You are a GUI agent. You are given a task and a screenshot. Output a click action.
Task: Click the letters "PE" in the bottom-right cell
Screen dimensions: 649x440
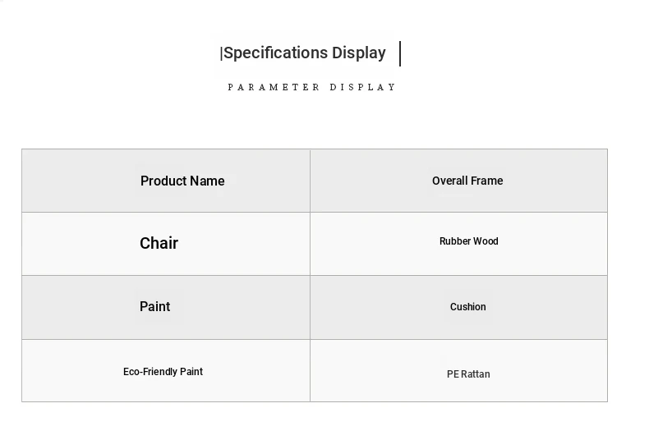tap(453, 374)
